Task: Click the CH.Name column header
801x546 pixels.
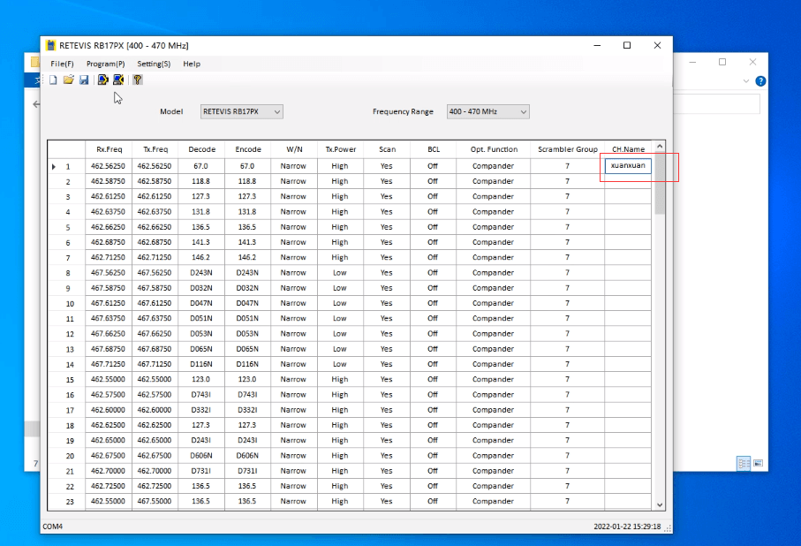Action: coord(628,149)
